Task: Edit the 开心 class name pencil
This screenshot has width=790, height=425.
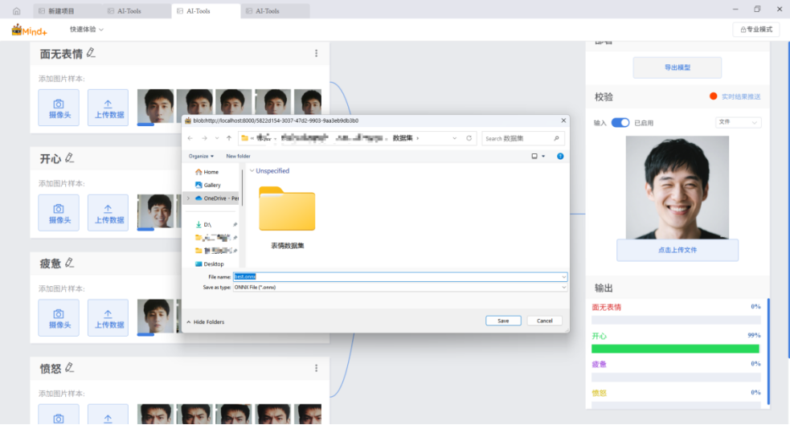Action: click(x=70, y=158)
